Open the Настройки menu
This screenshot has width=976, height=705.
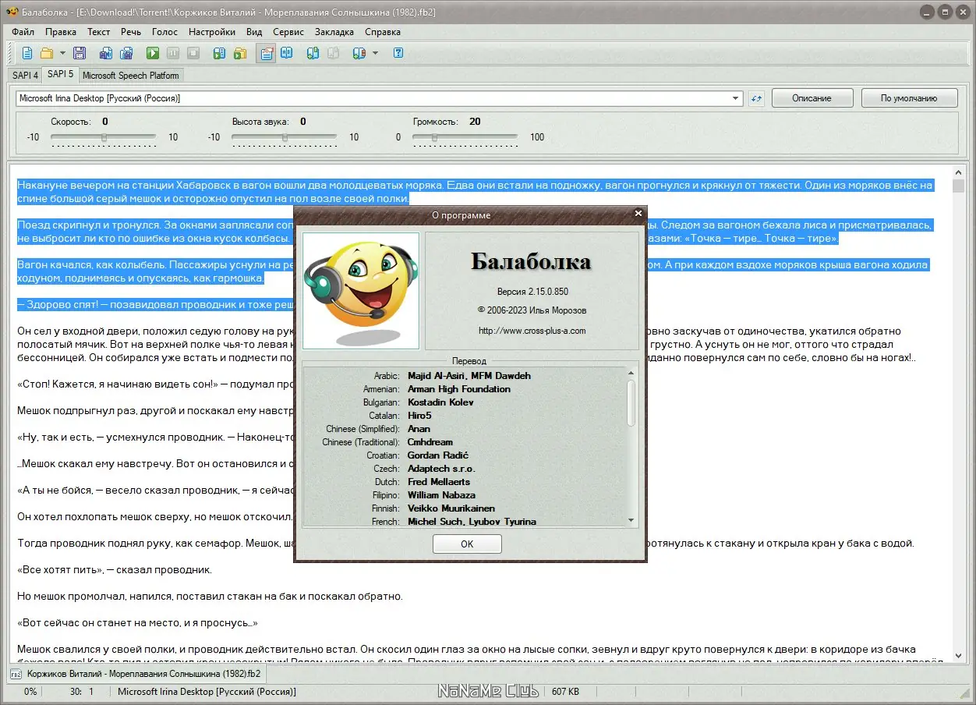tap(212, 32)
